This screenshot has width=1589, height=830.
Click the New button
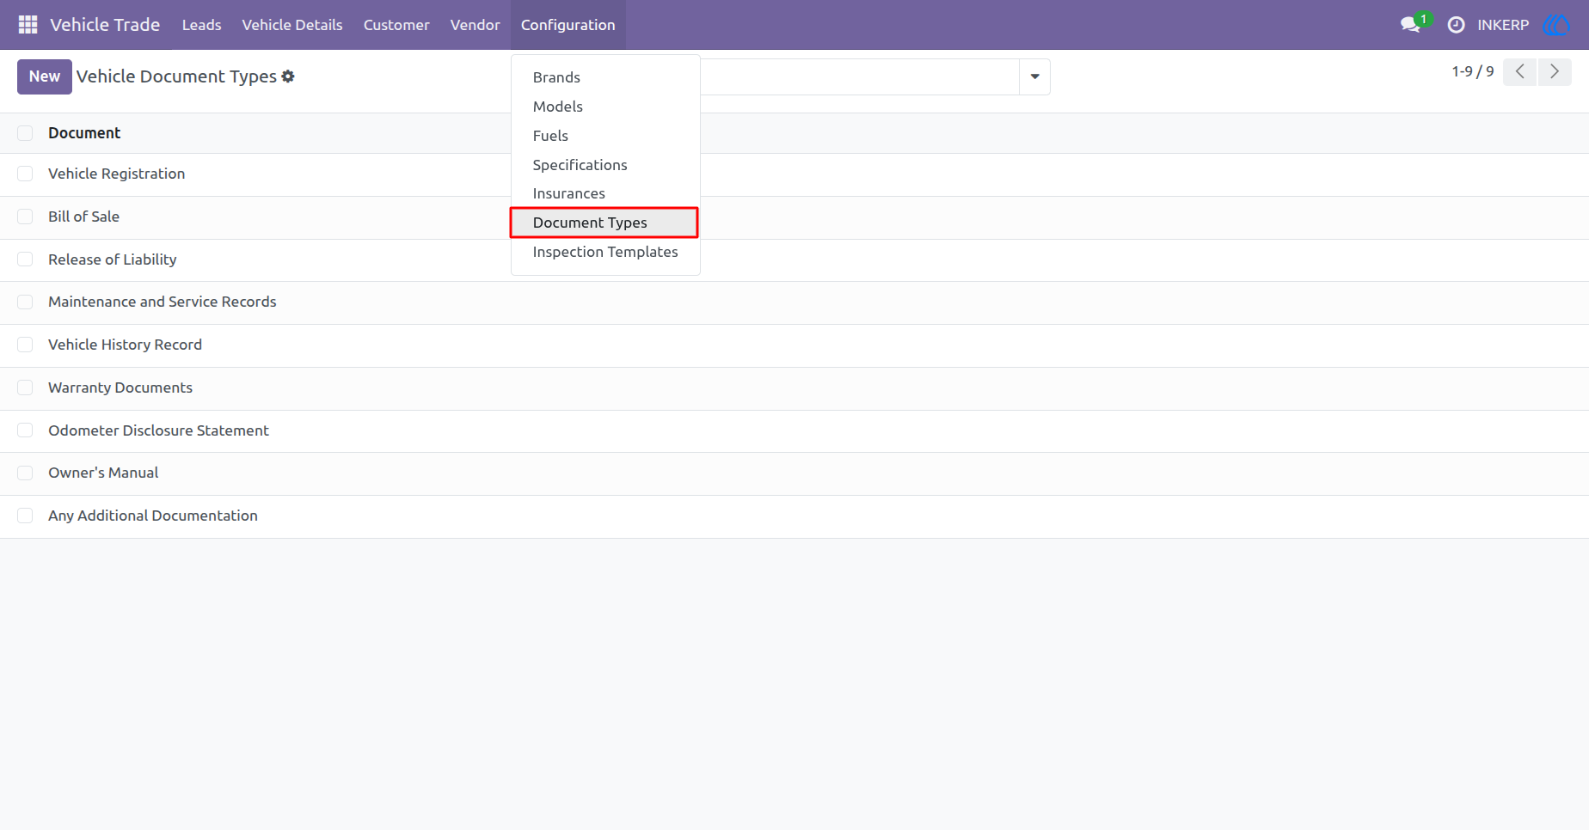(x=45, y=76)
